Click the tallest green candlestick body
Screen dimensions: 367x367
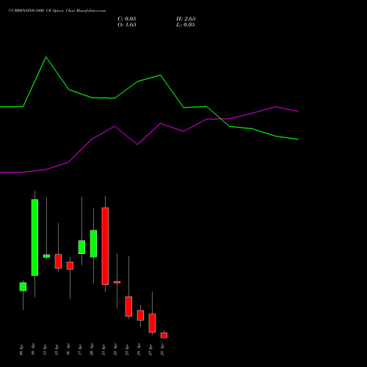(x=34, y=238)
